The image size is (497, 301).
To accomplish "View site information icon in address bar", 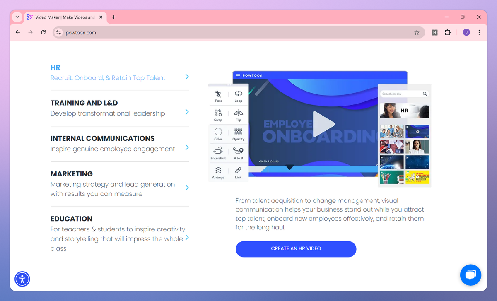I will [x=58, y=32].
